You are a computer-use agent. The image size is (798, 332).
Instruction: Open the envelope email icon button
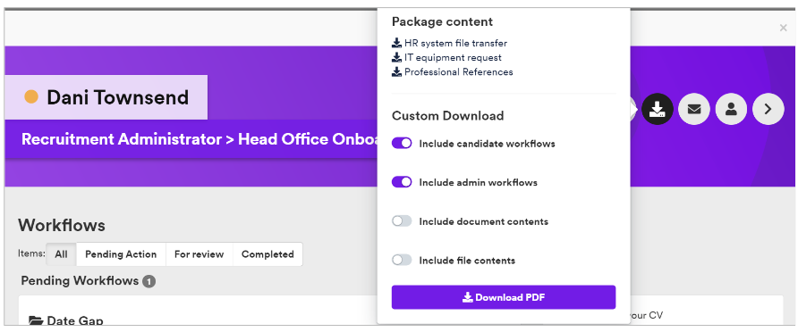694,109
